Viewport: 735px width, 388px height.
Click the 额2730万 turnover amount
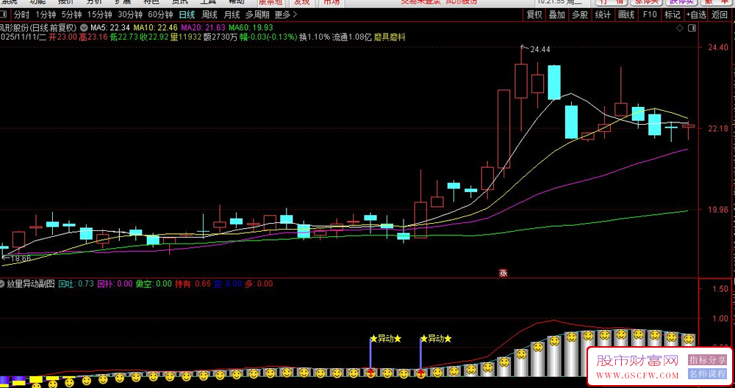pos(220,37)
